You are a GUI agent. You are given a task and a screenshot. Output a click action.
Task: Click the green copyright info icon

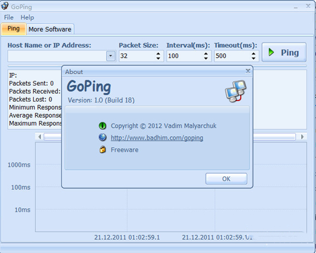[102, 126]
